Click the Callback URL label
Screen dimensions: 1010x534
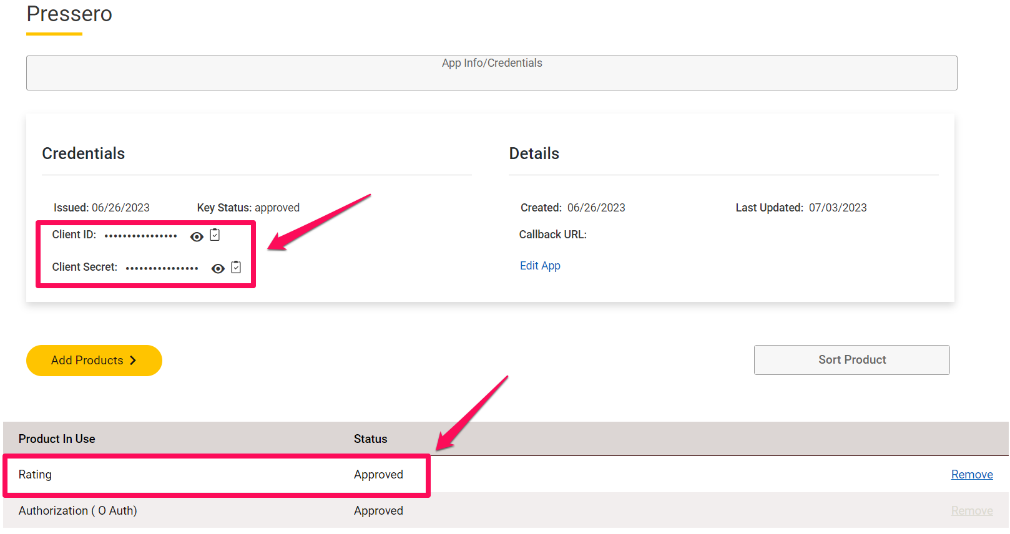coord(553,235)
